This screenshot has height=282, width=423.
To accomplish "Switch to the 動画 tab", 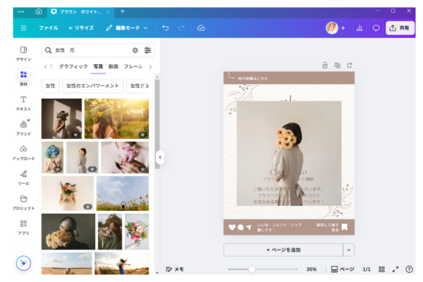I will (113, 66).
